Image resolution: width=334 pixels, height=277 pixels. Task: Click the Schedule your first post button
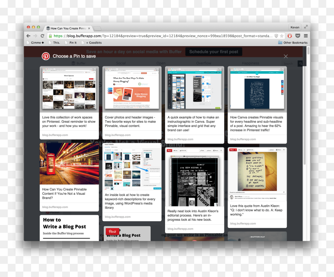[214, 52]
